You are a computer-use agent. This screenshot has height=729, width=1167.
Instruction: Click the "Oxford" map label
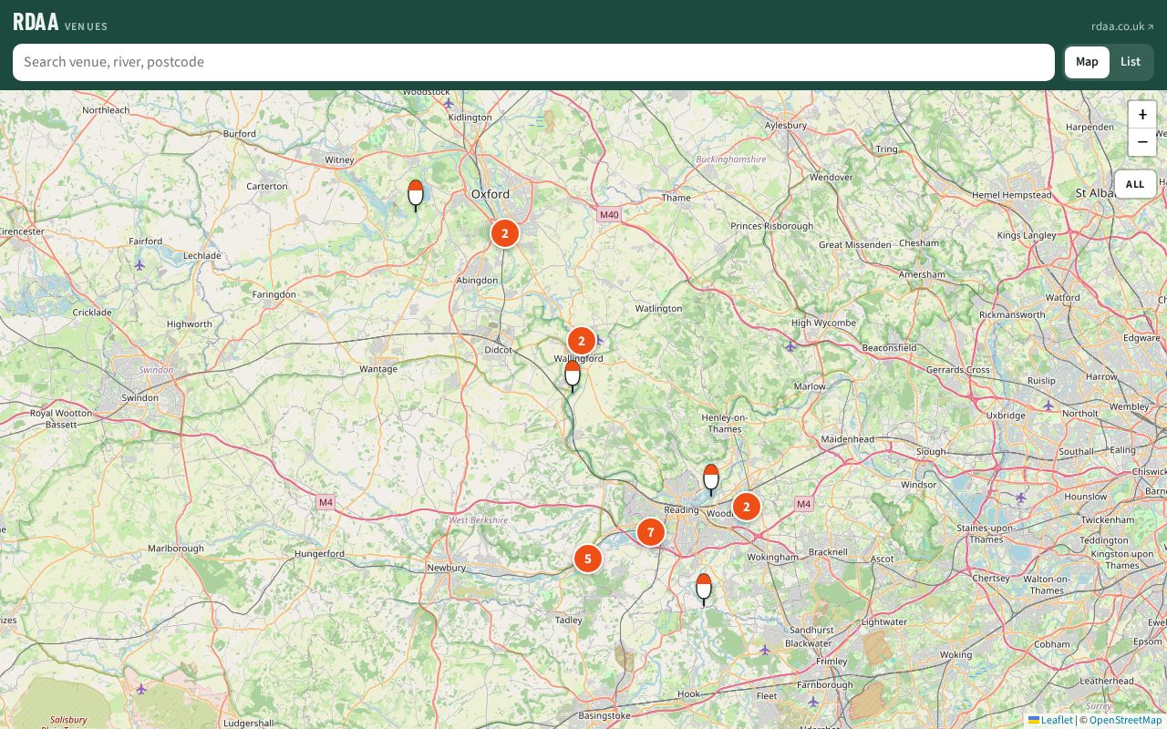pos(491,194)
